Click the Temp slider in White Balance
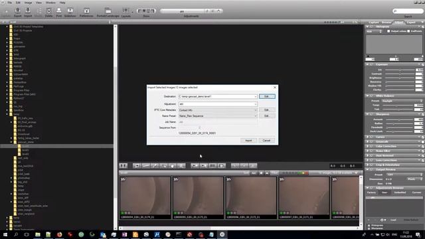This screenshot has width=425, height=239. coord(397,105)
